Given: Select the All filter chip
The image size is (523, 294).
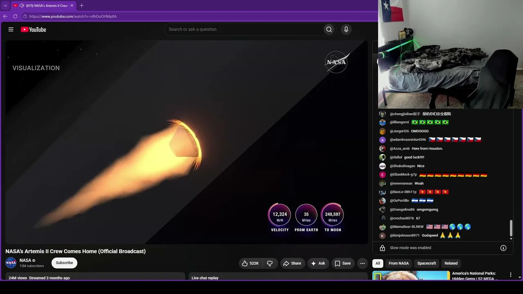Looking at the screenshot, I should (378, 263).
